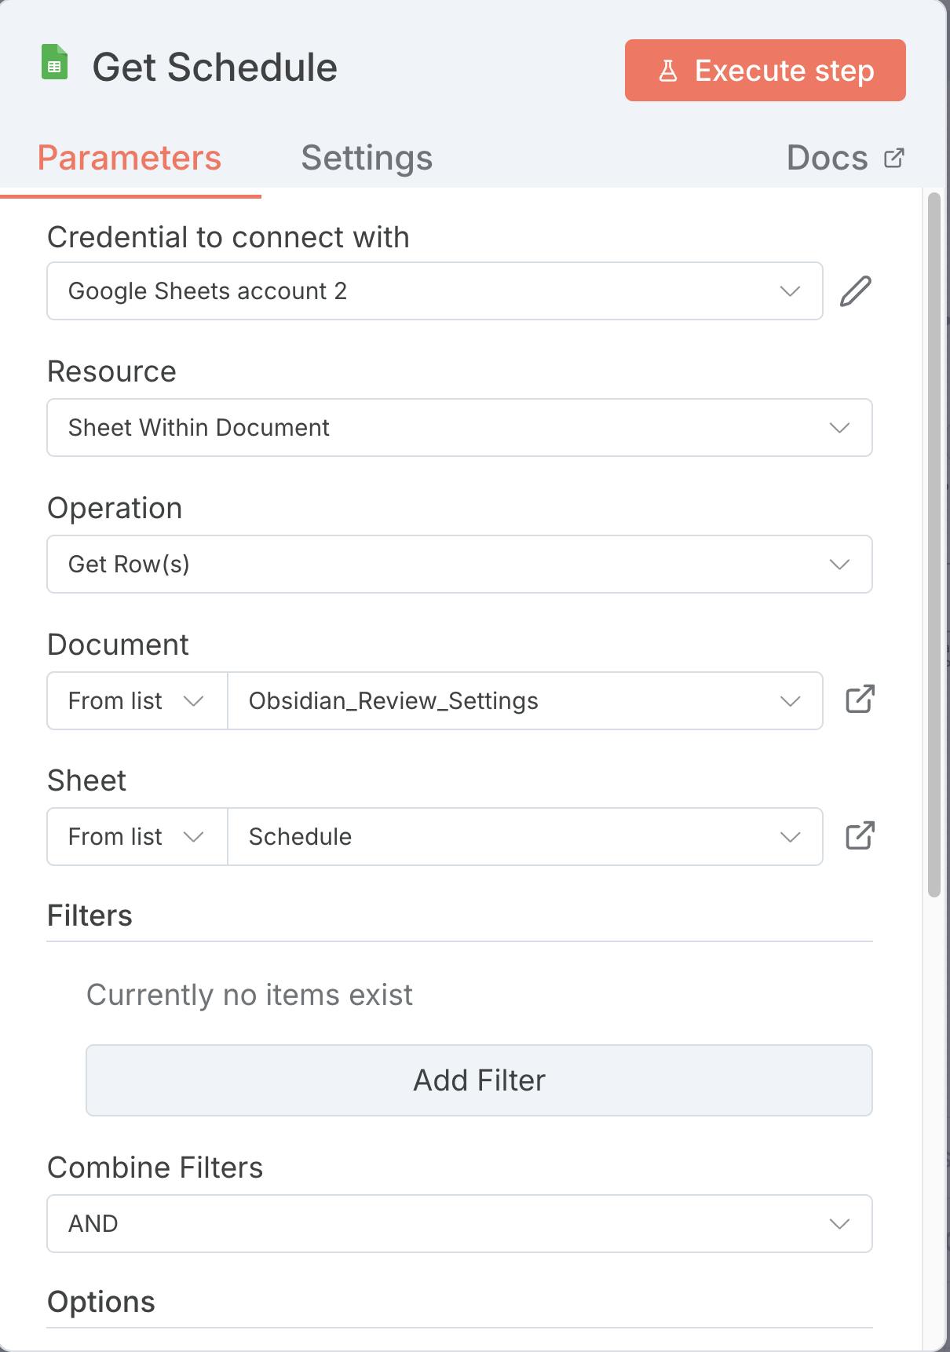This screenshot has width=950, height=1352.
Task: Edit the credential with the pencil icon
Action: (856, 291)
